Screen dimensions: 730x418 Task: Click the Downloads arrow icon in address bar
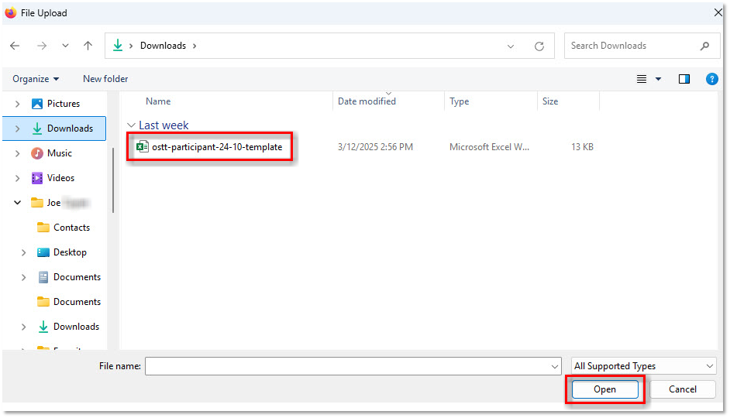[x=118, y=45]
